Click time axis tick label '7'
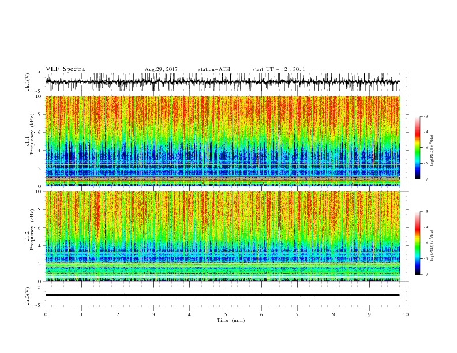The width and height of the screenshot is (457, 353). [x=297, y=314]
